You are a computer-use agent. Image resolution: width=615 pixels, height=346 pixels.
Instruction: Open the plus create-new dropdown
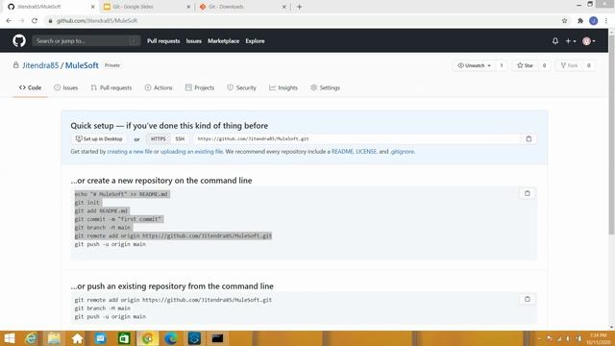(570, 40)
